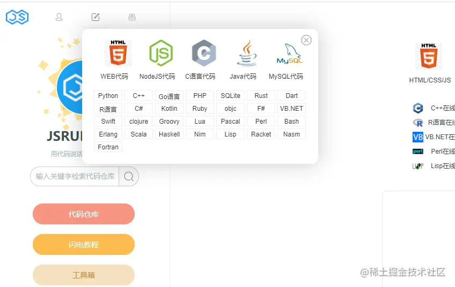Click the HTML/CSS/JS HTML5 icon on right
The height and width of the screenshot is (287, 455).
[429, 56]
